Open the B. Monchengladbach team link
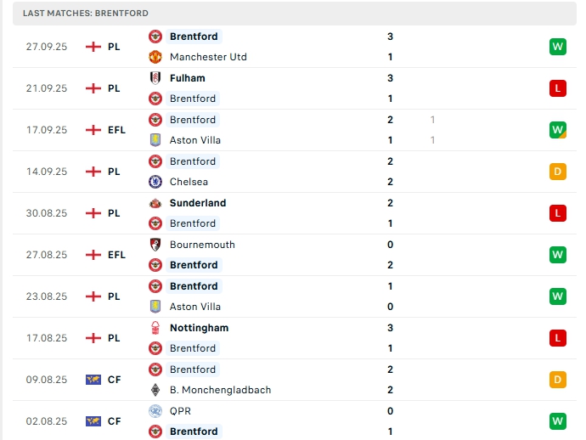 [x=220, y=390]
